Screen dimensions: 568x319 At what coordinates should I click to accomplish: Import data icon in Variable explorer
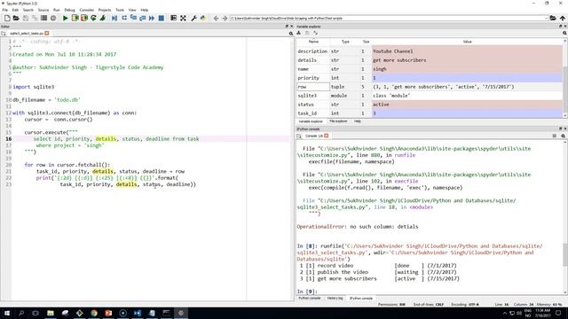[x=299, y=33]
